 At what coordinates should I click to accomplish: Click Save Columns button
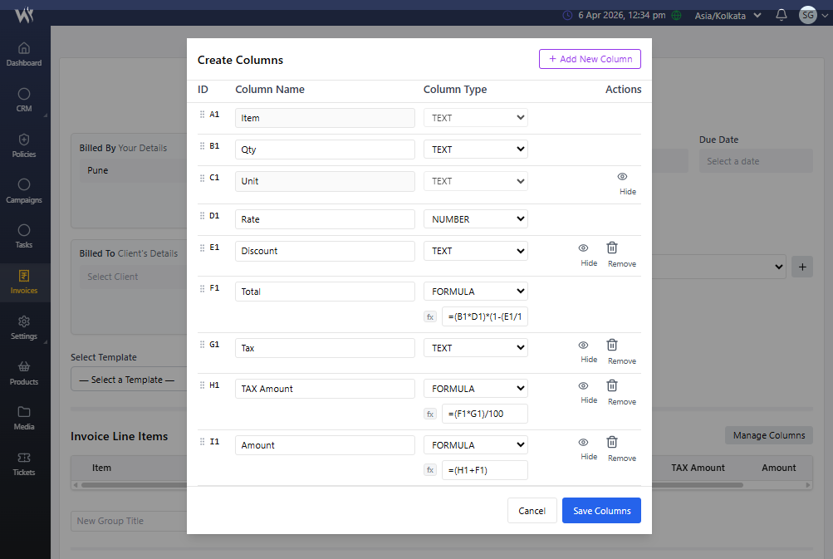[601, 511]
